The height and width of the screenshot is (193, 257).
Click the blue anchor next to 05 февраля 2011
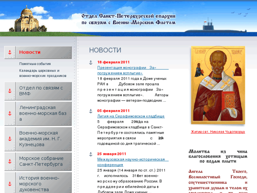click(91, 111)
